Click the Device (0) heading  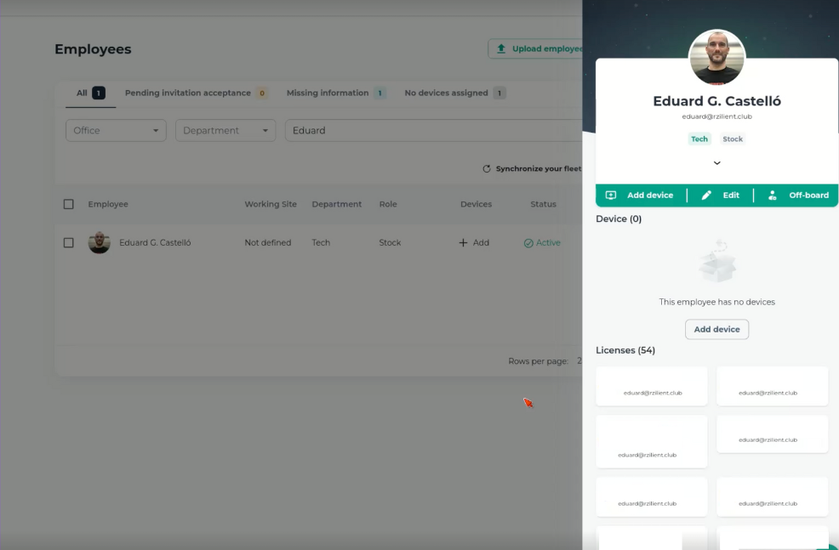click(x=619, y=218)
